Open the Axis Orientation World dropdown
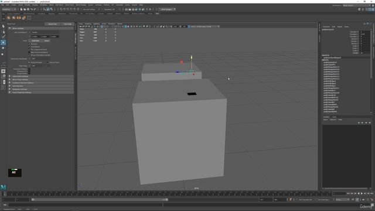 click(45, 32)
